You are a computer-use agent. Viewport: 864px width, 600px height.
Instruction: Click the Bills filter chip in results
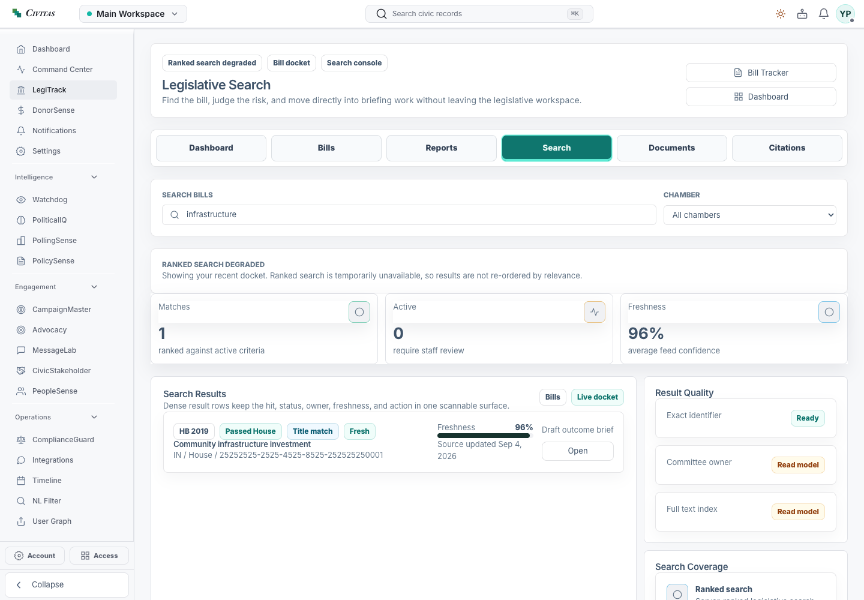pos(553,397)
